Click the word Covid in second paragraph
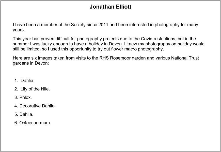 [x=147, y=39]
